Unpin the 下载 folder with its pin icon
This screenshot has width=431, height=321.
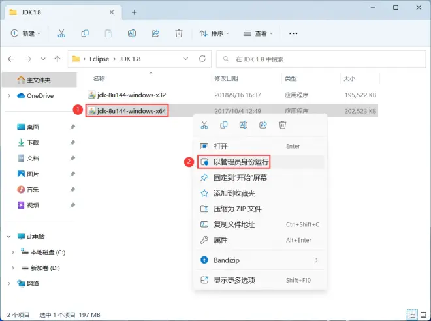[72, 142]
